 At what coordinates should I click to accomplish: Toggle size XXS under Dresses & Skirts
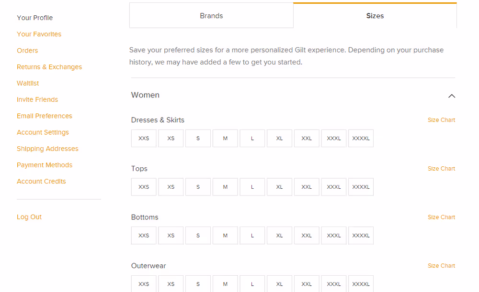tap(144, 139)
